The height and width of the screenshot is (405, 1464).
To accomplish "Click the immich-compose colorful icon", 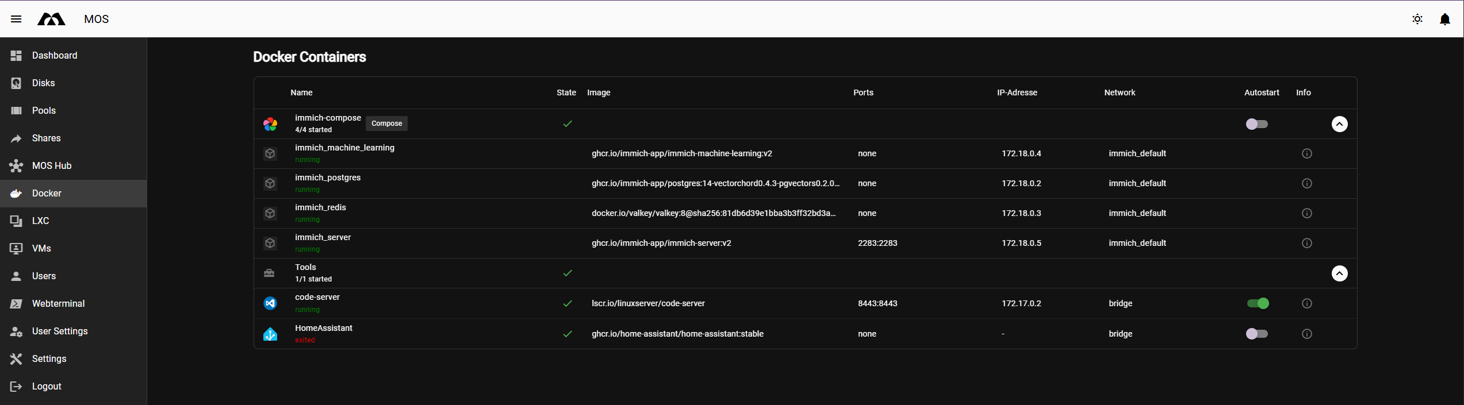I will click(x=270, y=124).
